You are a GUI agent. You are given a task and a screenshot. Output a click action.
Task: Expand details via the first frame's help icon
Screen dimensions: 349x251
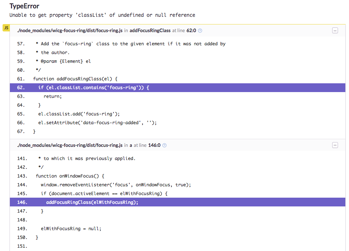pos(200,31)
